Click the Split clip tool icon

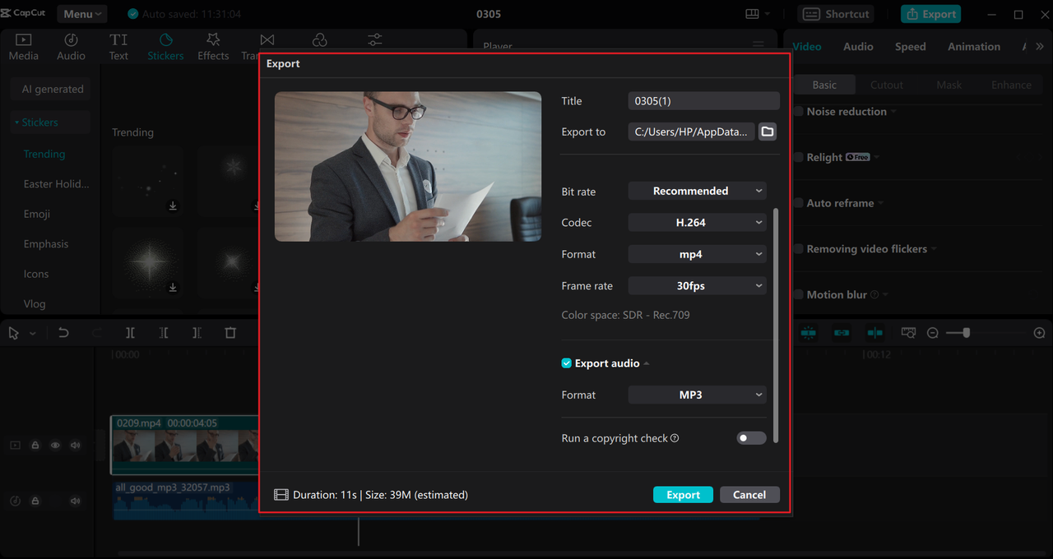click(x=130, y=333)
